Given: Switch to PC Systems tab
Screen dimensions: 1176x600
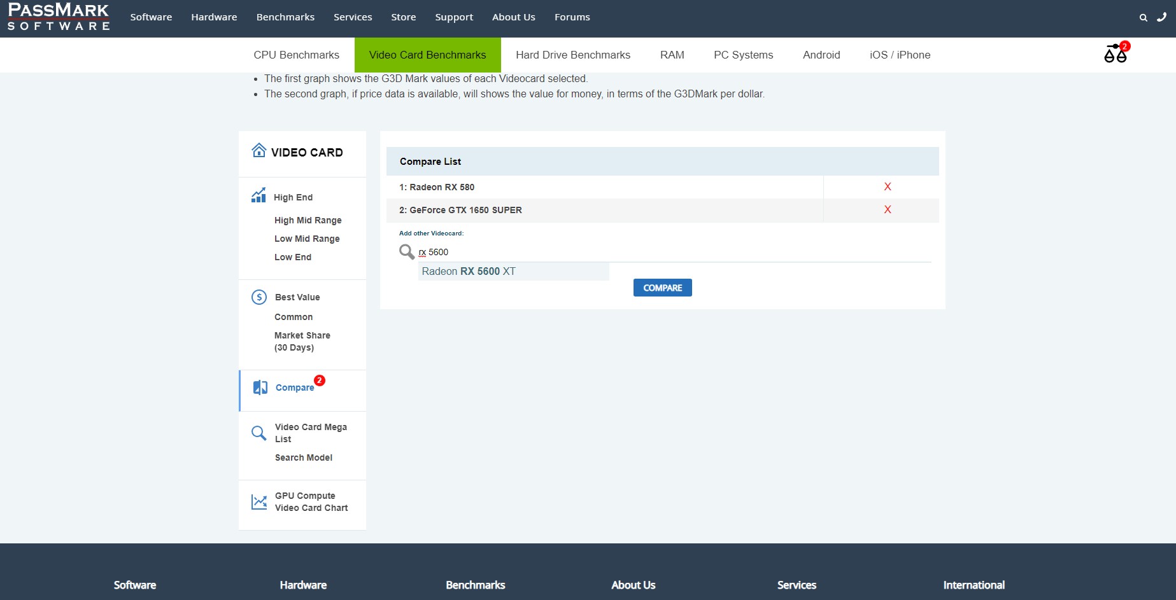Looking at the screenshot, I should (744, 55).
